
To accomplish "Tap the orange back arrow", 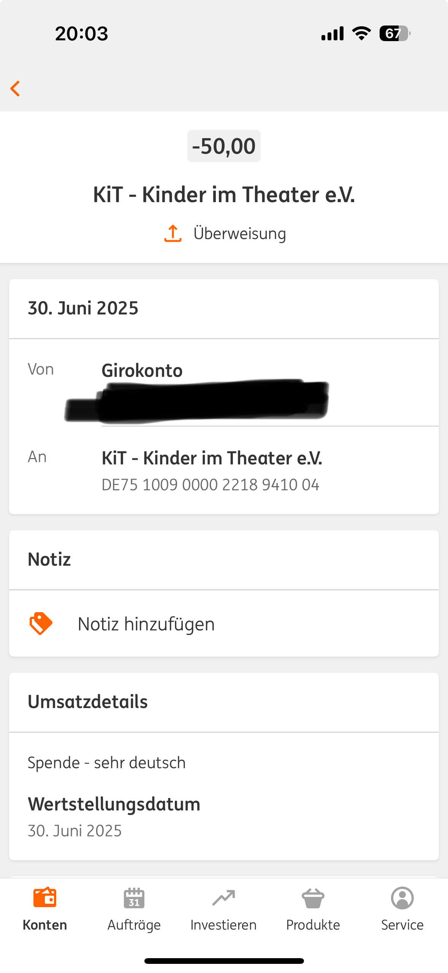I will tap(15, 89).
